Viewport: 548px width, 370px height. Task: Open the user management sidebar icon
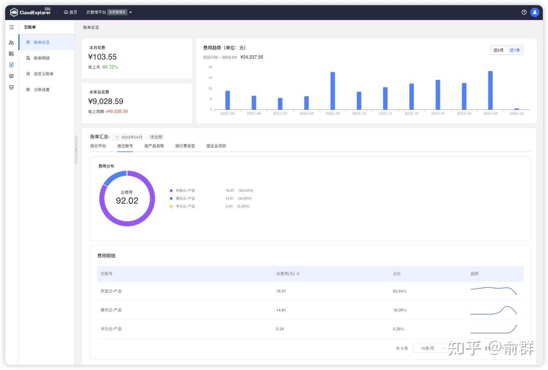[x=11, y=43]
